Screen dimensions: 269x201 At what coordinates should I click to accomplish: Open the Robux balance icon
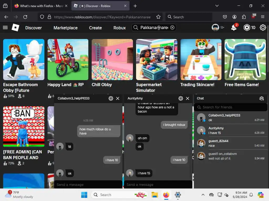pos(247,27)
